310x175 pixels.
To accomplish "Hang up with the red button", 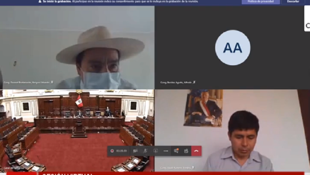I will pyautogui.click(x=196, y=151).
